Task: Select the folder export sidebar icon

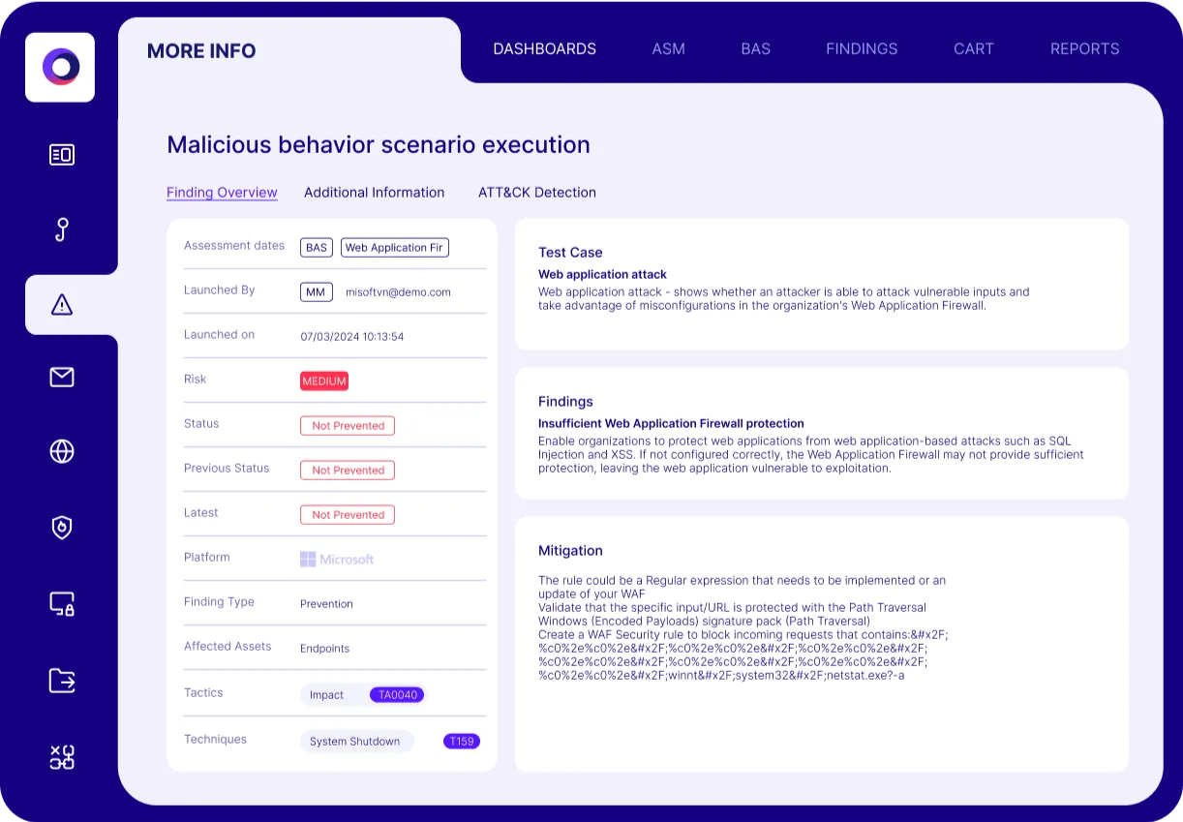Action: pyautogui.click(x=62, y=681)
